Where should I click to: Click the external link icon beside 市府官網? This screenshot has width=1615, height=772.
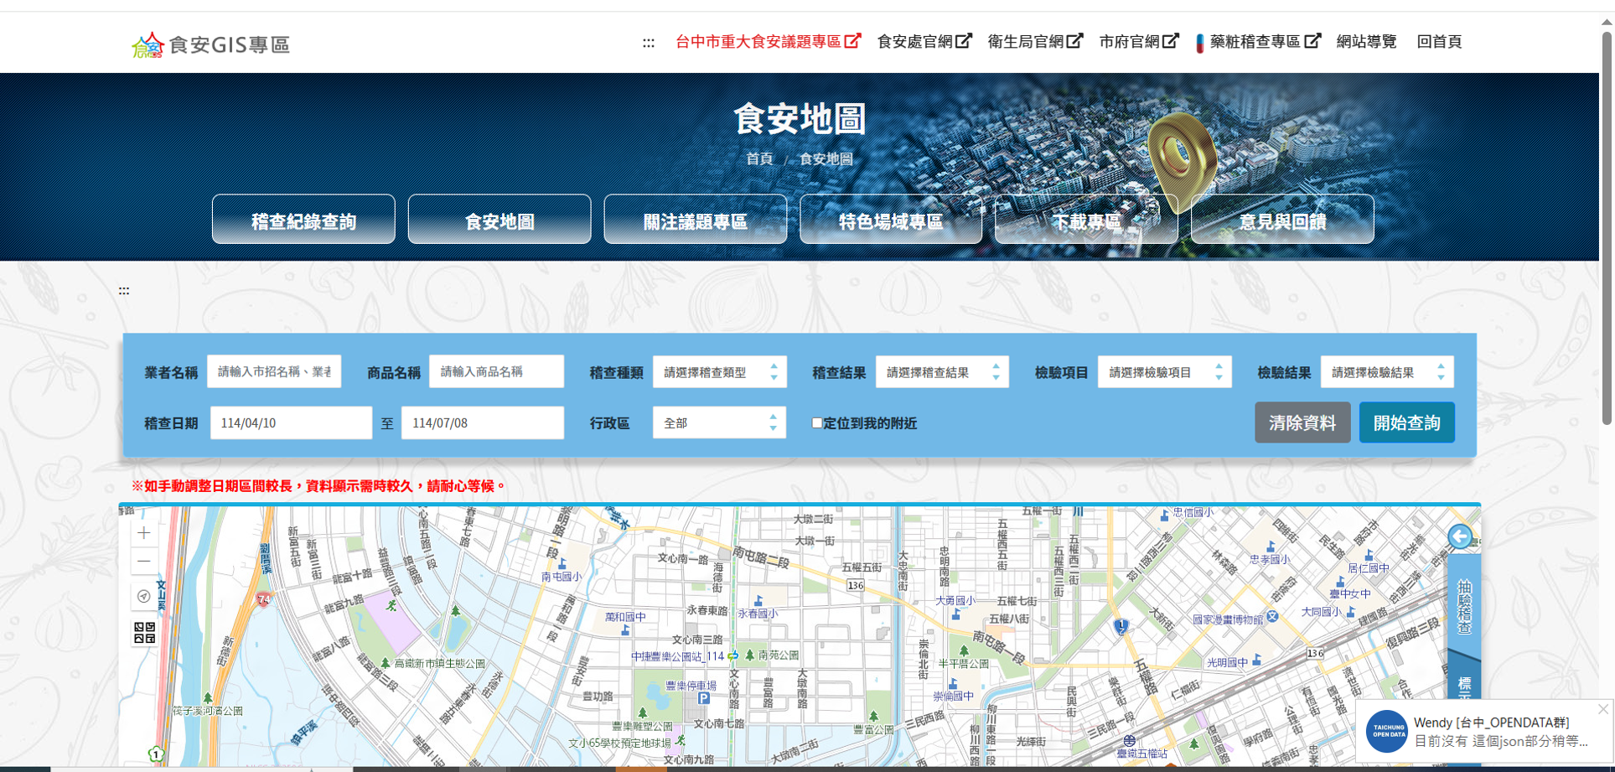[x=1172, y=40]
